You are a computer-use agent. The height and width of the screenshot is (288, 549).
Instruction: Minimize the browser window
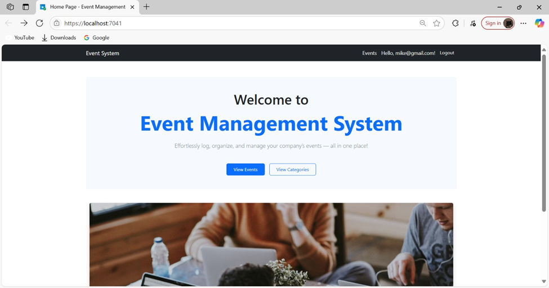tap(499, 7)
